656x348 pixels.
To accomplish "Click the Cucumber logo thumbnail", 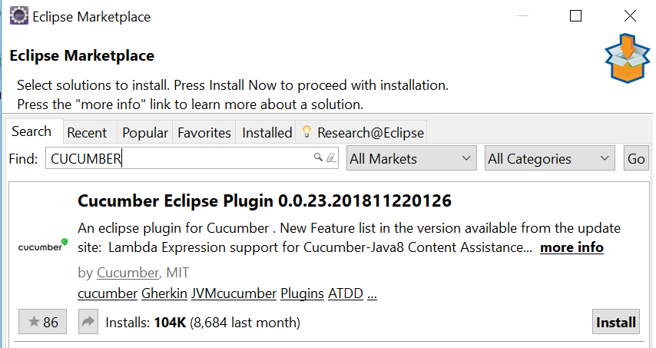I will [43, 246].
